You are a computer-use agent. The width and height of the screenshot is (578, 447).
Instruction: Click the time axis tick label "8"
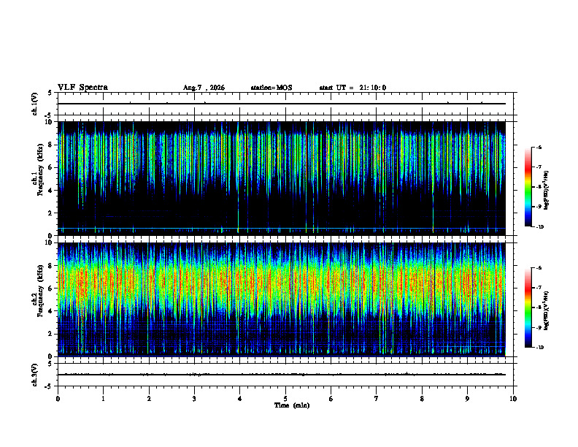pos(422,399)
